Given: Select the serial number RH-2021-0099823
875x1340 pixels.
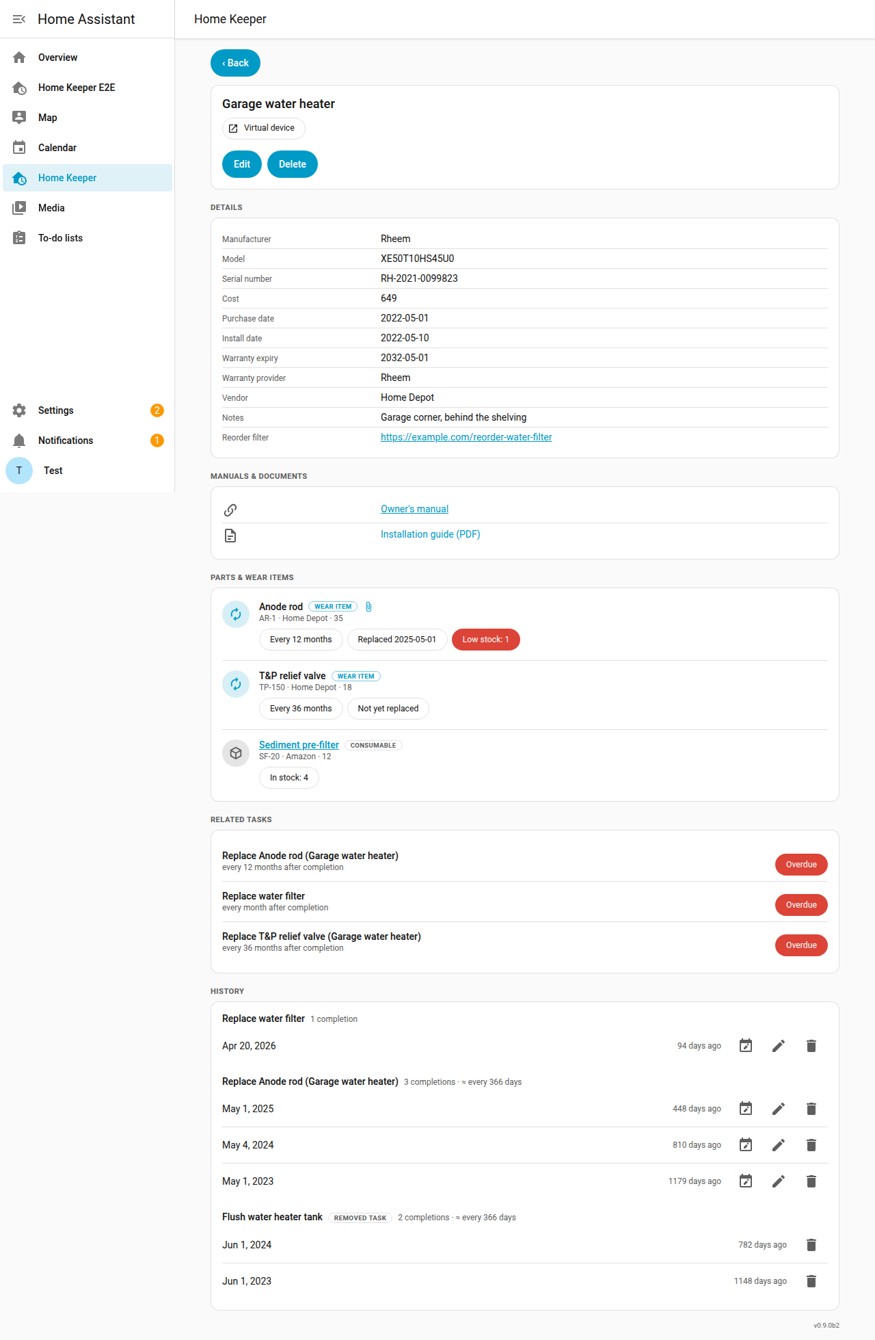Looking at the screenshot, I should tap(419, 278).
